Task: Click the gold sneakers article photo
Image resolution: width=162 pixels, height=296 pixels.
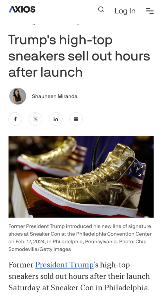Action: [81, 177]
